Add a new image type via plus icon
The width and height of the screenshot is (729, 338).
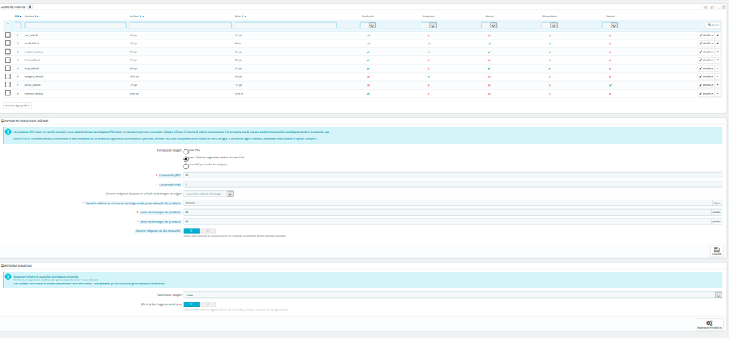tap(706, 7)
